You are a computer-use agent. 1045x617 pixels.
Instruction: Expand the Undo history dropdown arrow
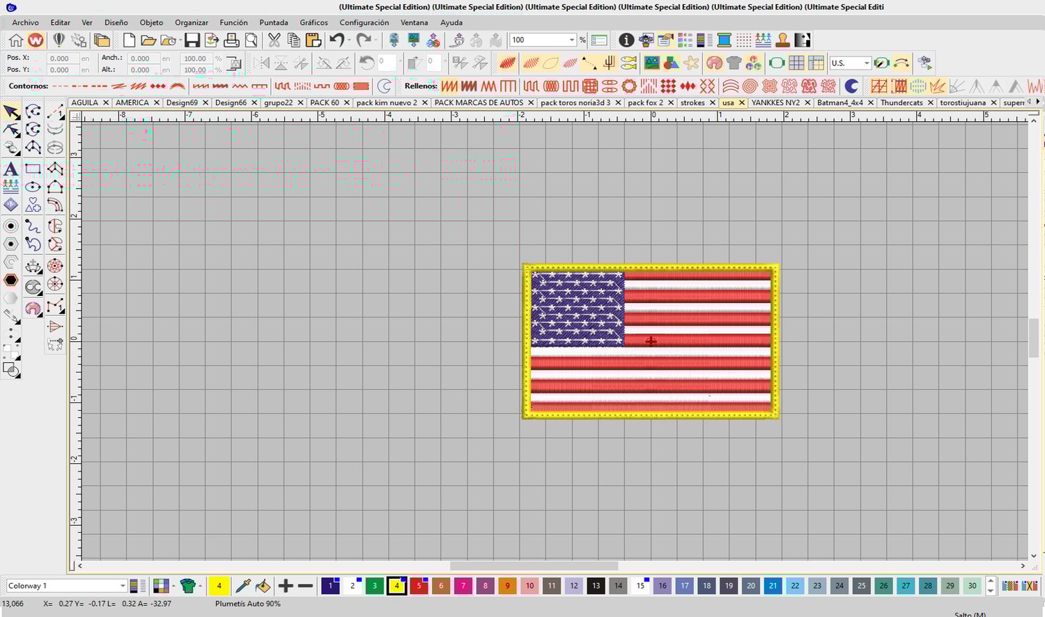pyautogui.click(x=348, y=40)
